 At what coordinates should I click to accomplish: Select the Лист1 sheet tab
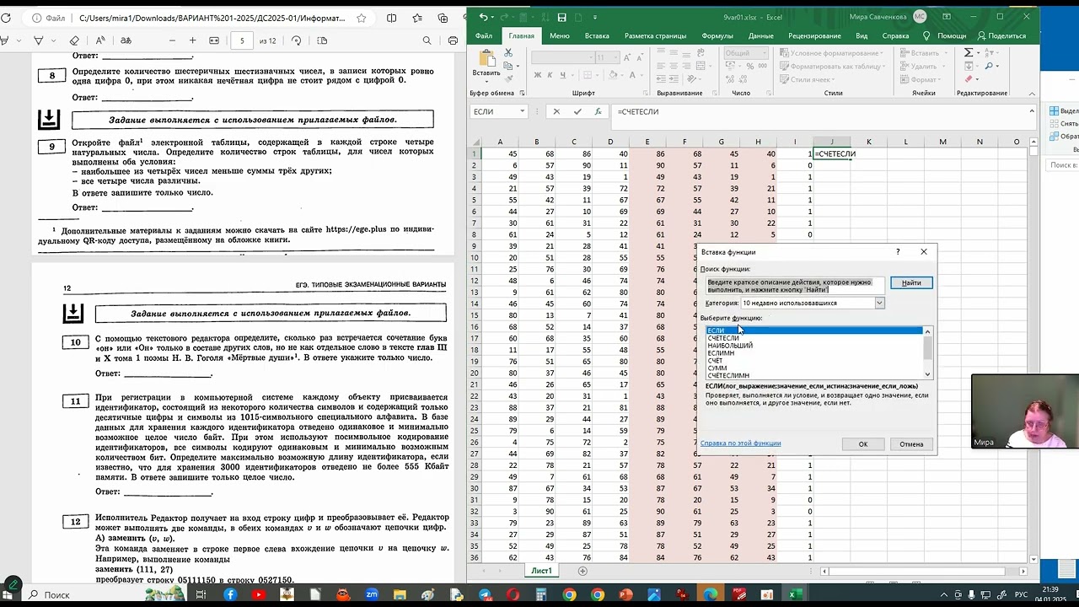click(541, 571)
